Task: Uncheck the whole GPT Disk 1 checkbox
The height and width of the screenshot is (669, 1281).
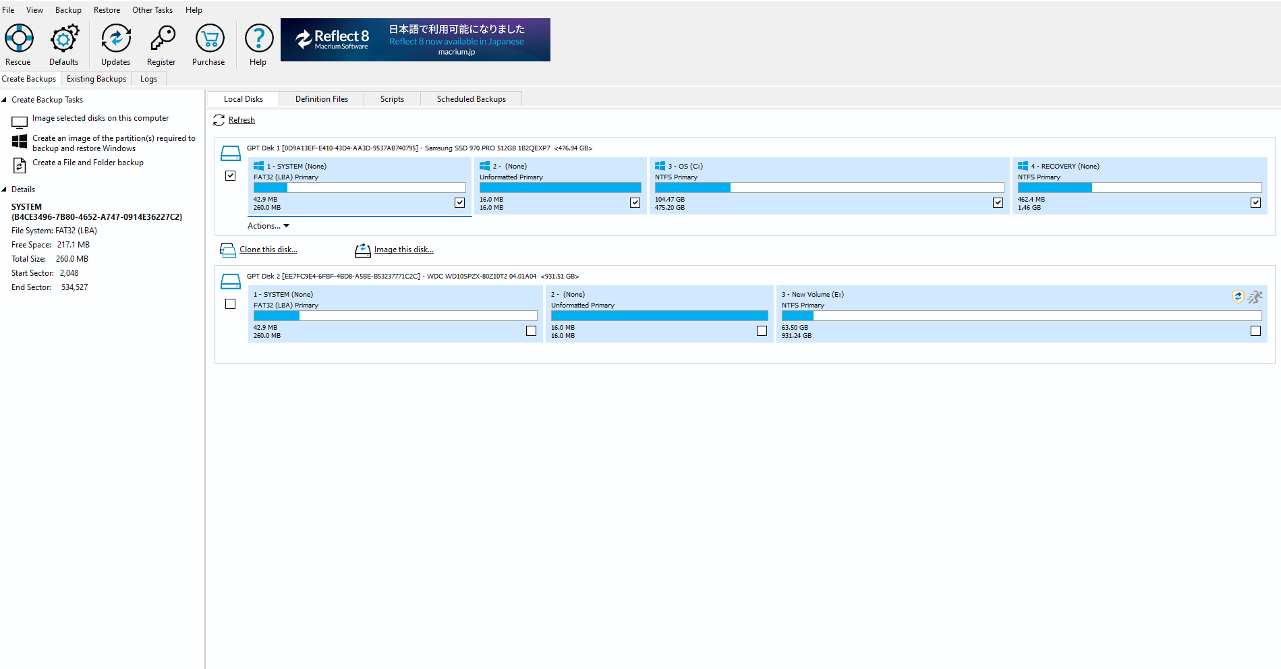Action: (x=231, y=175)
